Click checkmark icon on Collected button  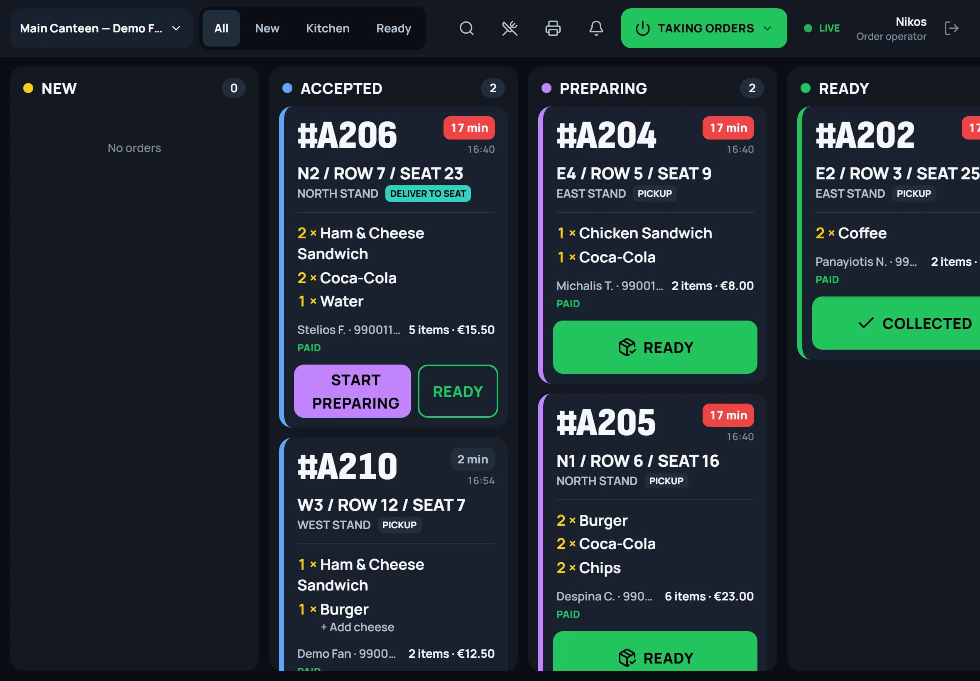click(866, 323)
